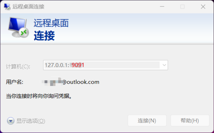Open help with the 帮助(H) button

[x=190, y=121]
